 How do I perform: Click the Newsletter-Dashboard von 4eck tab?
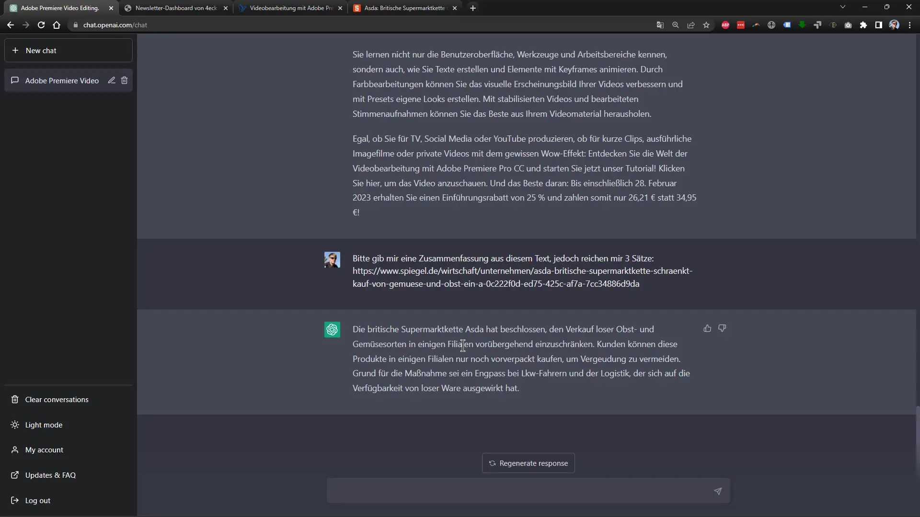click(176, 8)
